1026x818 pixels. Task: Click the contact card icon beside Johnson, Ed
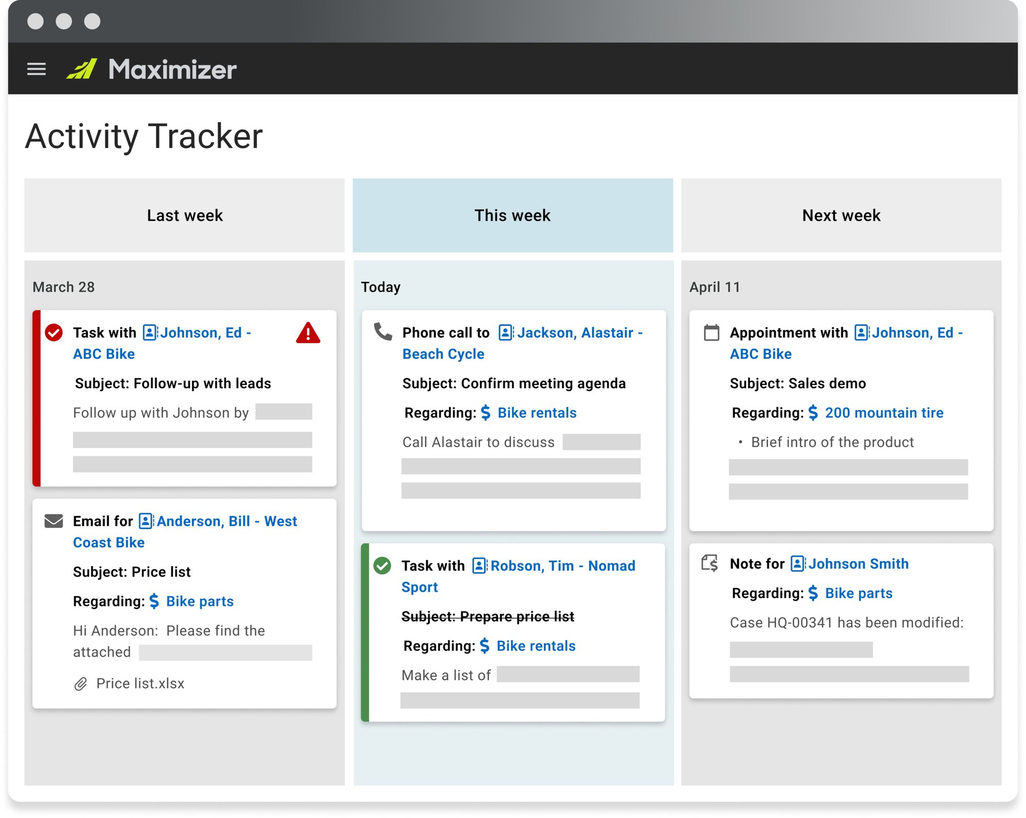coord(148,332)
